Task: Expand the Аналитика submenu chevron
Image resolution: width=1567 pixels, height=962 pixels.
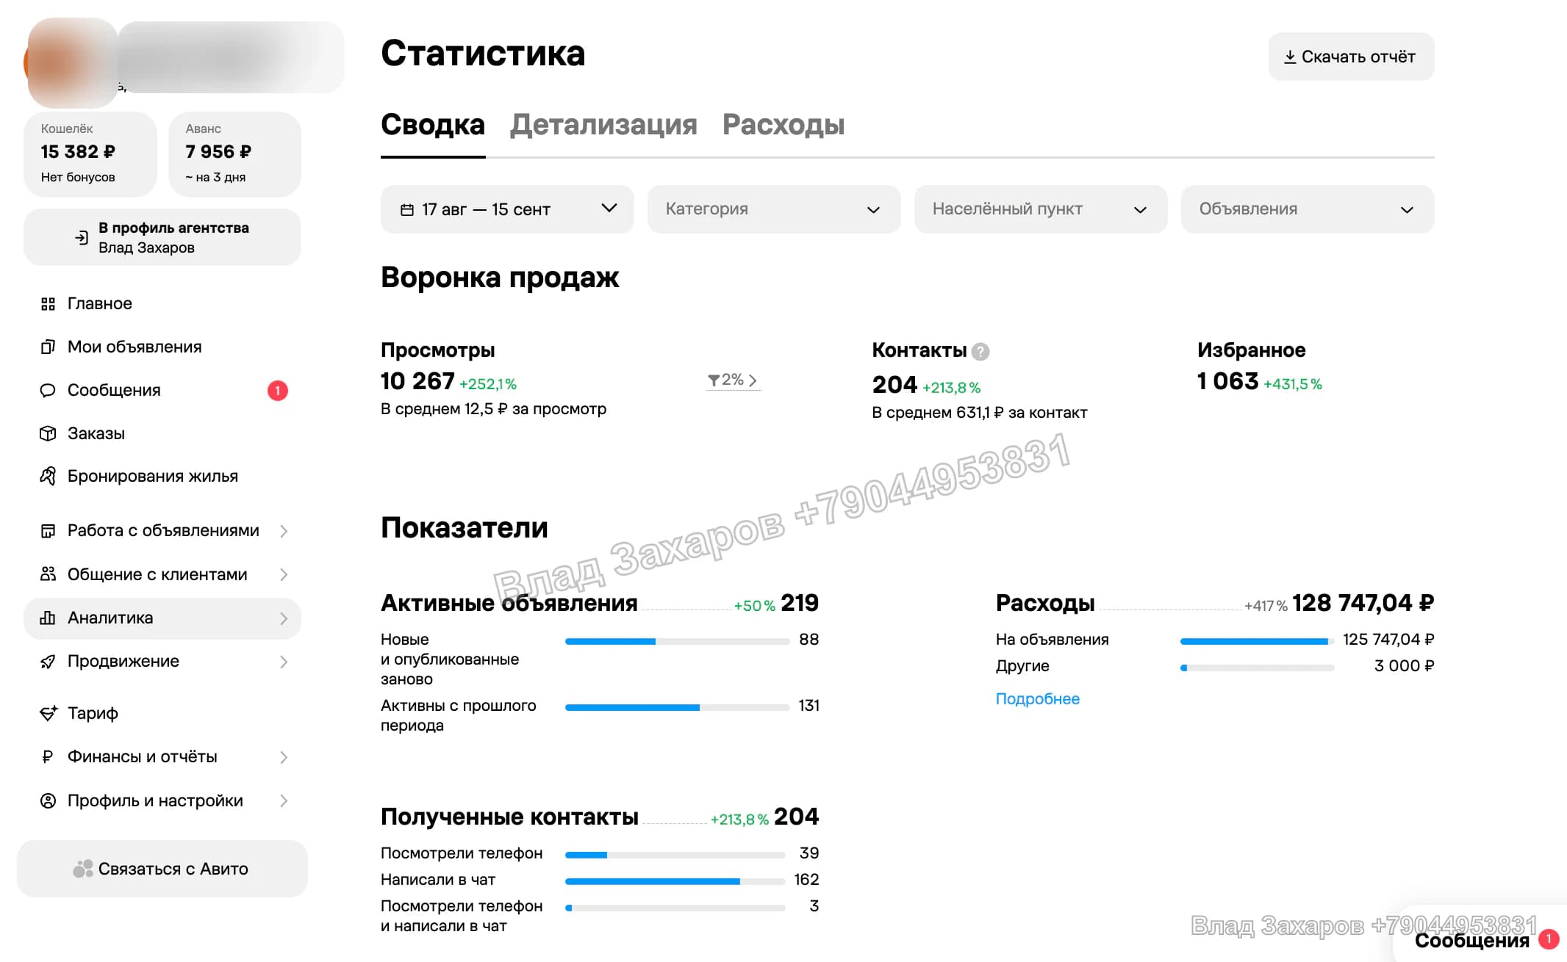Action: (x=284, y=618)
